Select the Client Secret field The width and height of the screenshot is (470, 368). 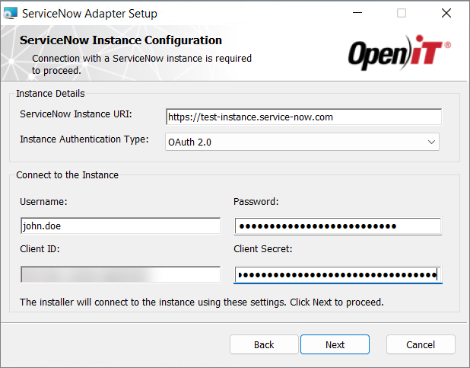(338, 274)
